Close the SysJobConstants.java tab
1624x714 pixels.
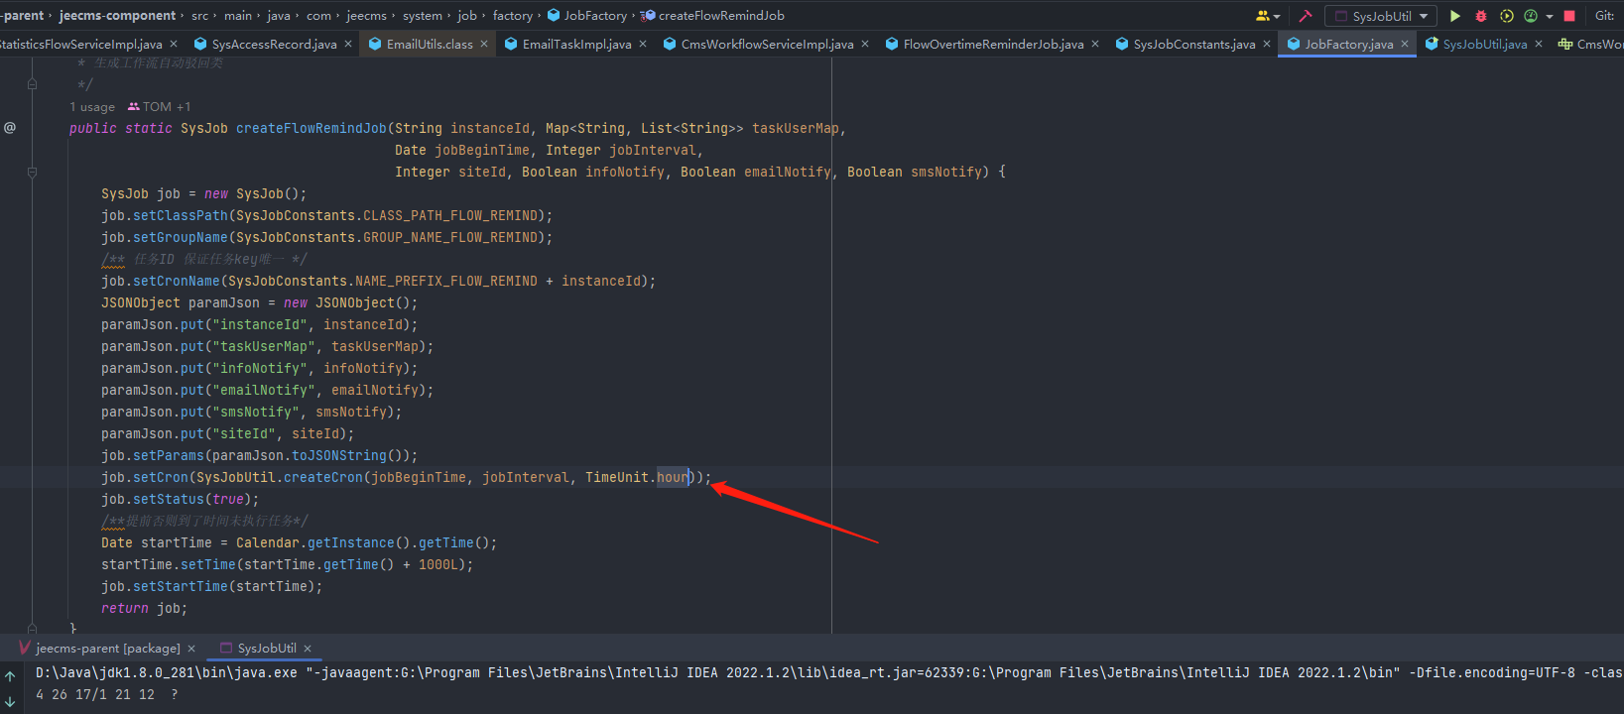[x=1267, y=45]
